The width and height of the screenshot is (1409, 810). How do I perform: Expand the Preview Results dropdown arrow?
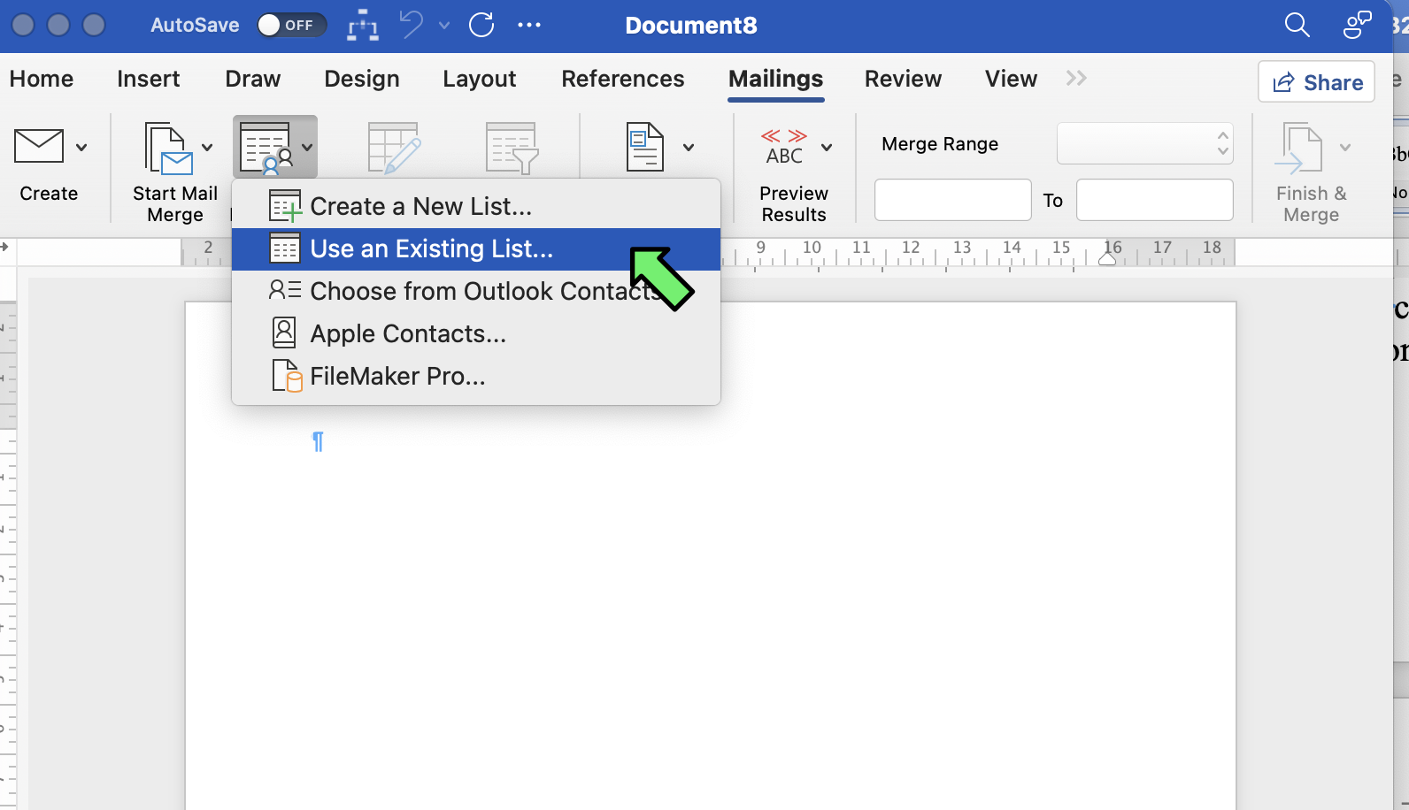[x=827, y=147]
